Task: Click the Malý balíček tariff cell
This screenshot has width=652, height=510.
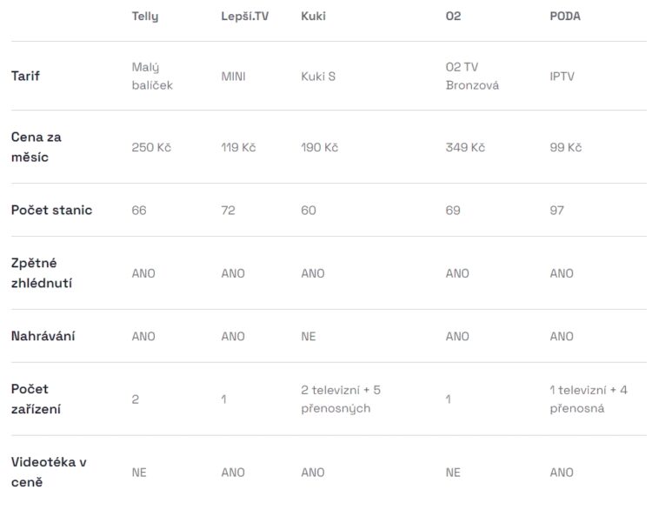Action: tap(152, 77)
